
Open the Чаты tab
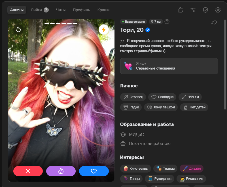tap(61, 10)
